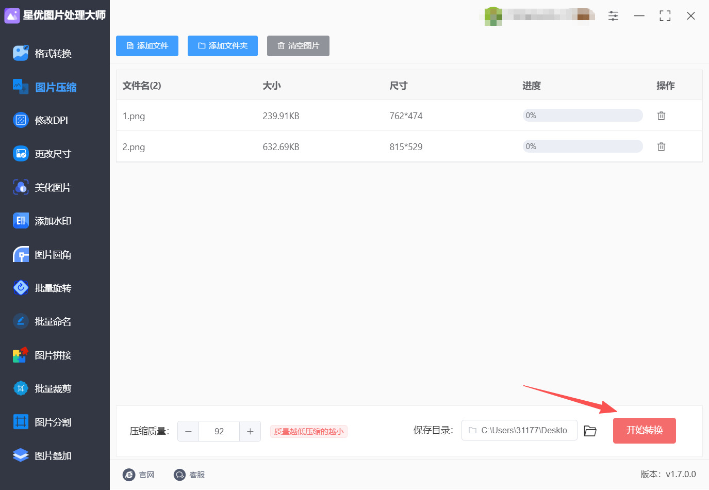Click the 632.69KB size cell
This screenshot has width=709, height=490.
pyautogui.click(x=281, y=147)
